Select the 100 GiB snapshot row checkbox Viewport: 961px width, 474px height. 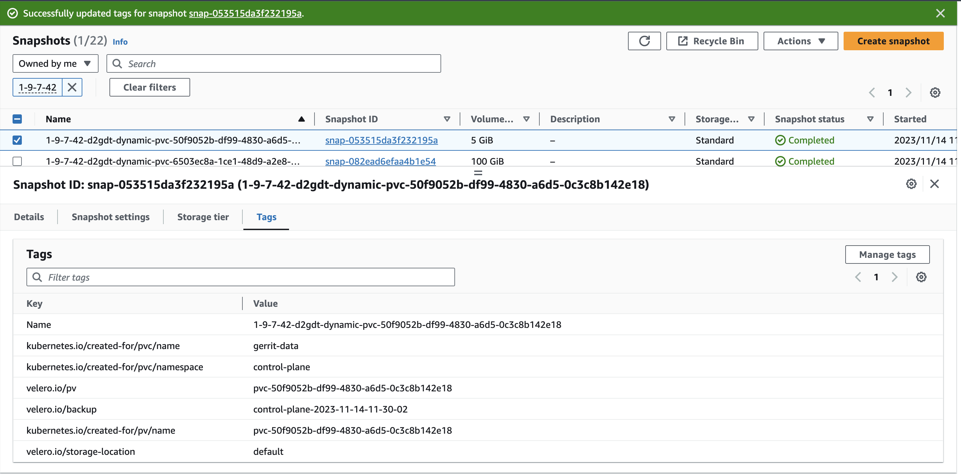[17, 161]
